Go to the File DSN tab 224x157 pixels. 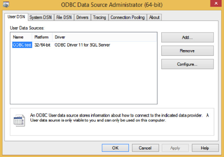click(64, 17)
